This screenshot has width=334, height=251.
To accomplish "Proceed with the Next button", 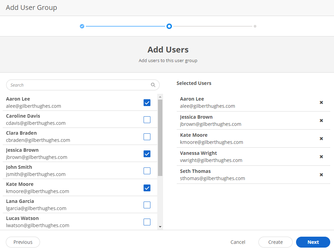I will [x=313, y=242].
